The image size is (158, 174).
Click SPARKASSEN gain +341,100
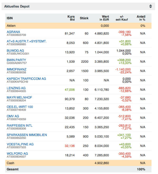(124, 135)
